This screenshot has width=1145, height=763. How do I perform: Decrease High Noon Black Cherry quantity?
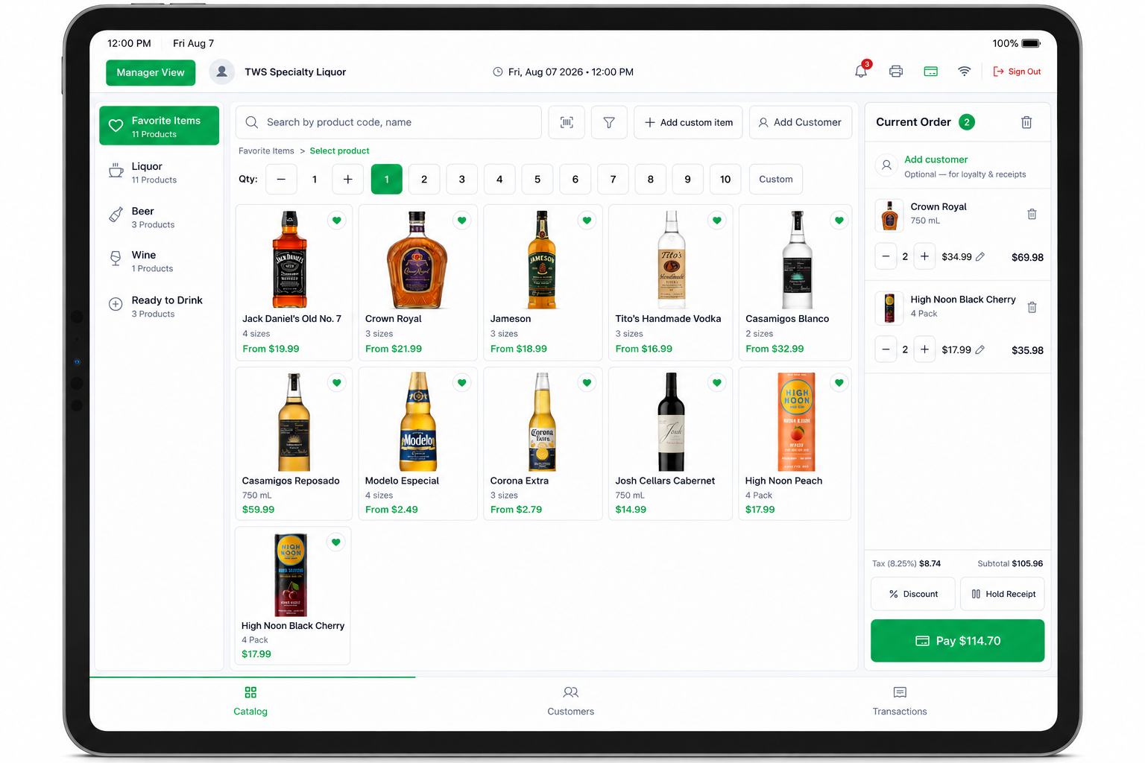point(886,349)
